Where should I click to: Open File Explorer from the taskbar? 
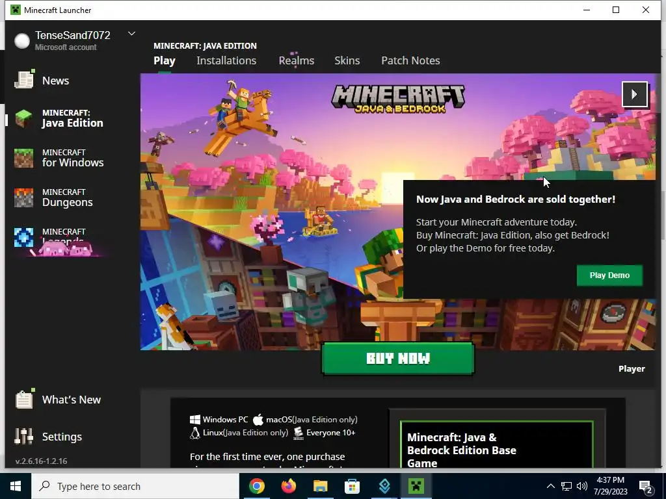320,486
